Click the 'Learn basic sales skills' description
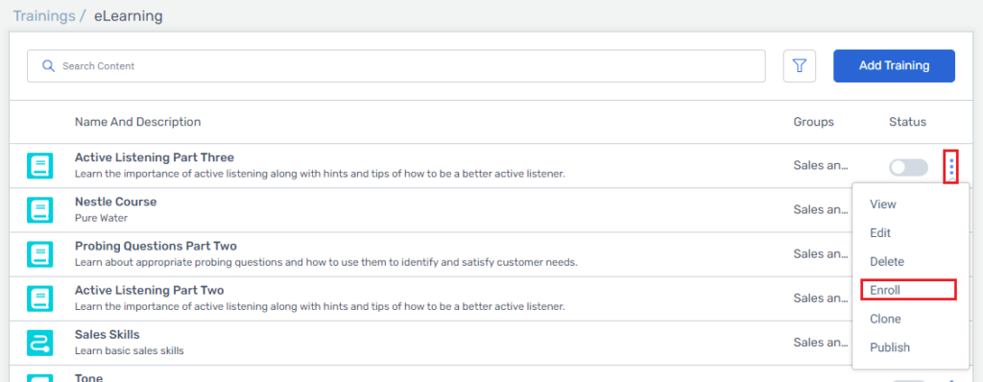Image resolution: width=983 pixels, height=382 pixels. tap(130, 350)
